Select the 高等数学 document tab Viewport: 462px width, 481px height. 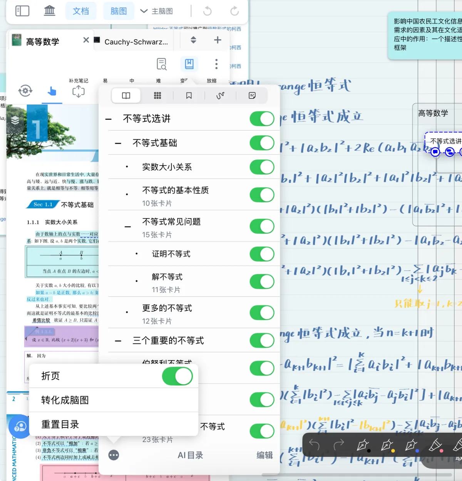click(43, 42)
